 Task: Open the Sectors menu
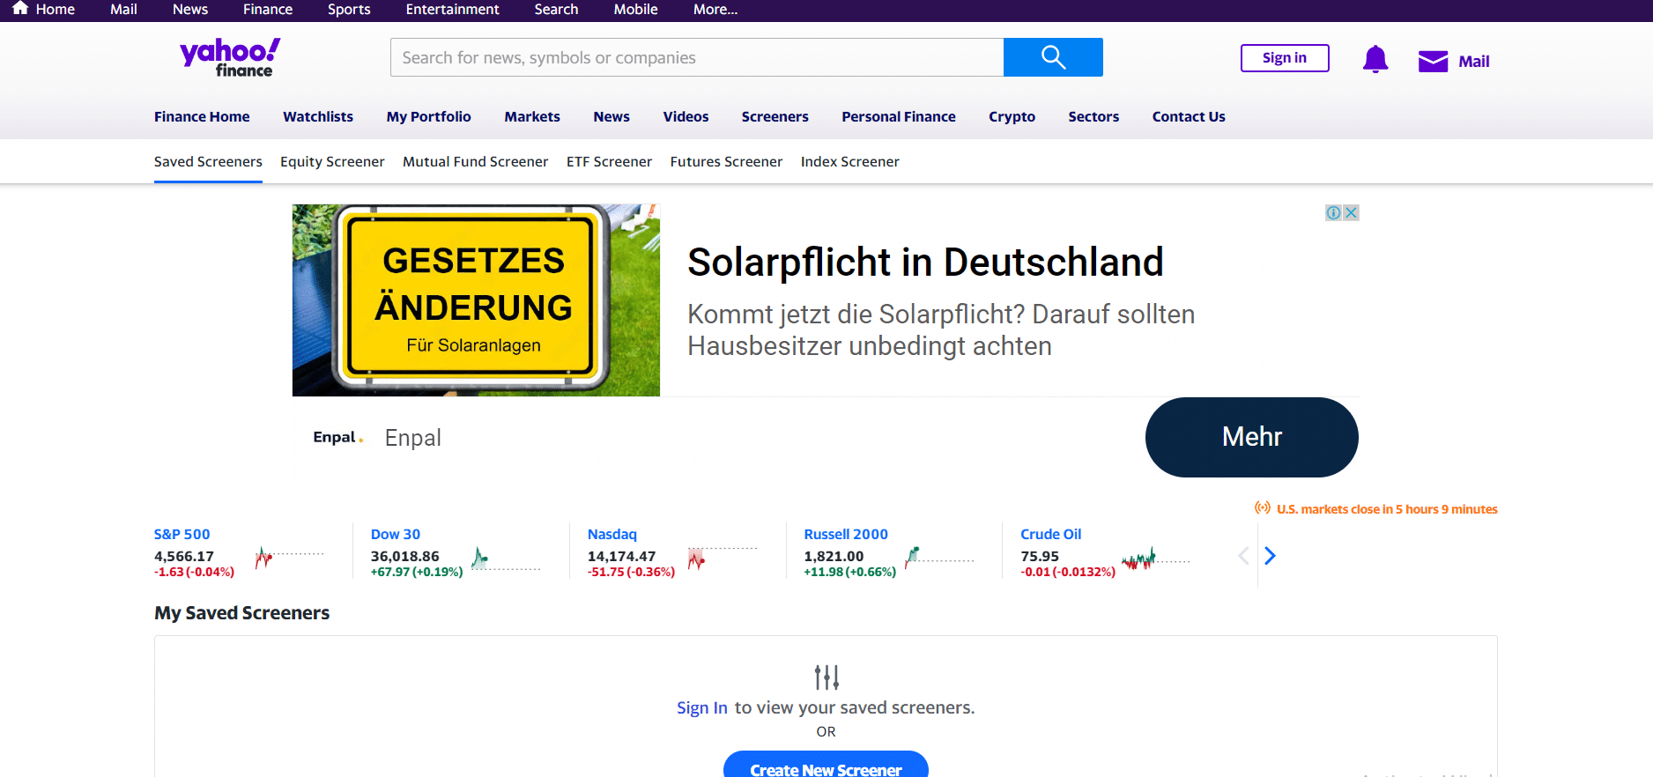1093,116
